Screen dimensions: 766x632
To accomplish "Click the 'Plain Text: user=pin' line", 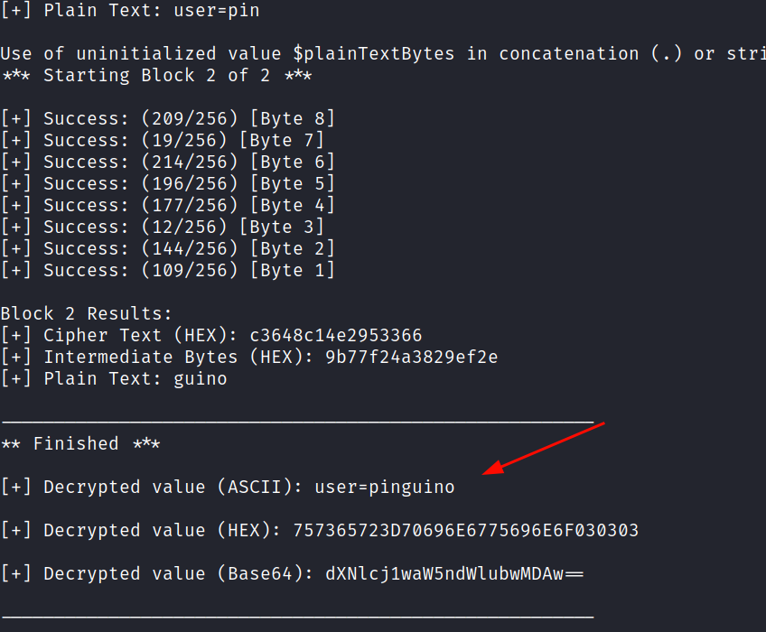I will (130, 10).
